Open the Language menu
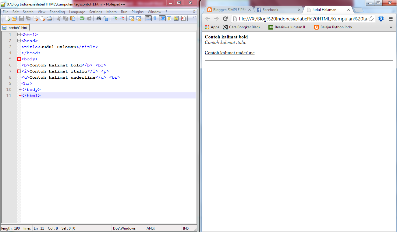Screen dimensions: 397x232 (77, 12)
